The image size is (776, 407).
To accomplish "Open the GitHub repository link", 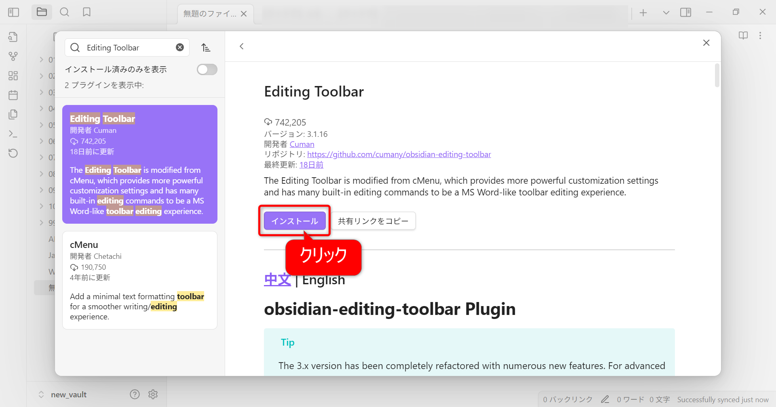I will [x=399, y=154].
